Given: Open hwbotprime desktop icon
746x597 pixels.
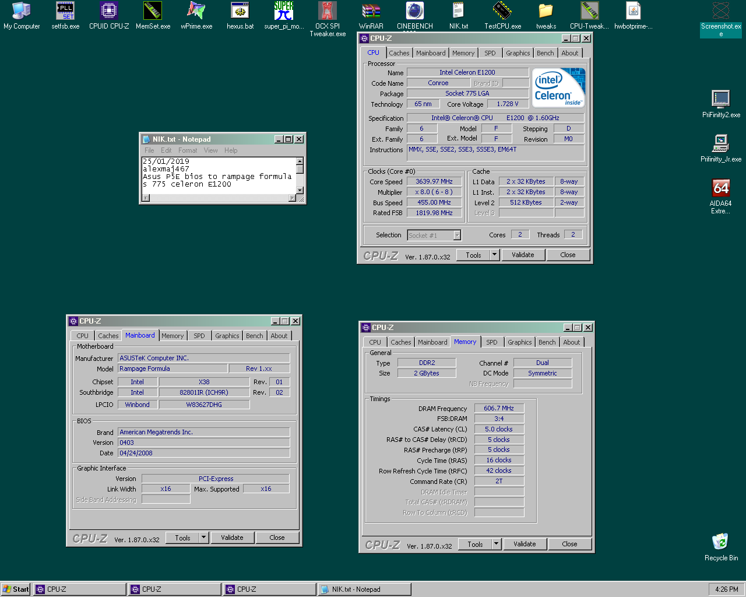Looking at the screenshot, I should click(634, 16).
